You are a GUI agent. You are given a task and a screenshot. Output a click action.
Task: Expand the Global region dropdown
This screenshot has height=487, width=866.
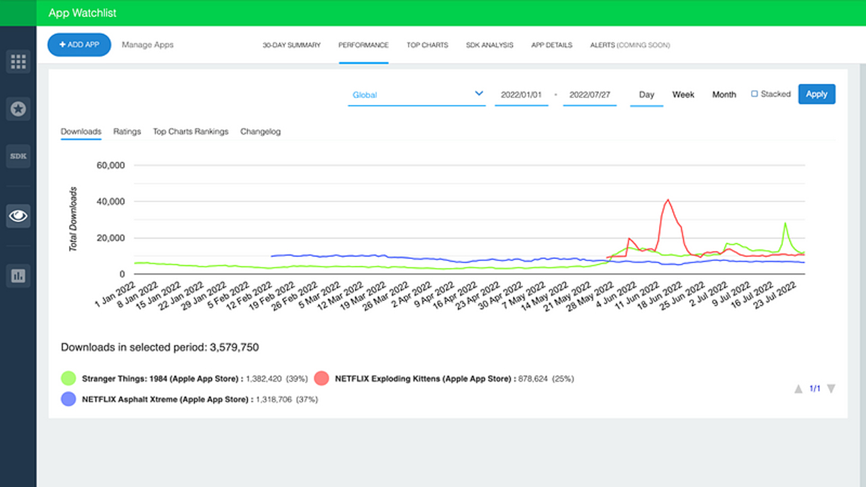[417, 95]
